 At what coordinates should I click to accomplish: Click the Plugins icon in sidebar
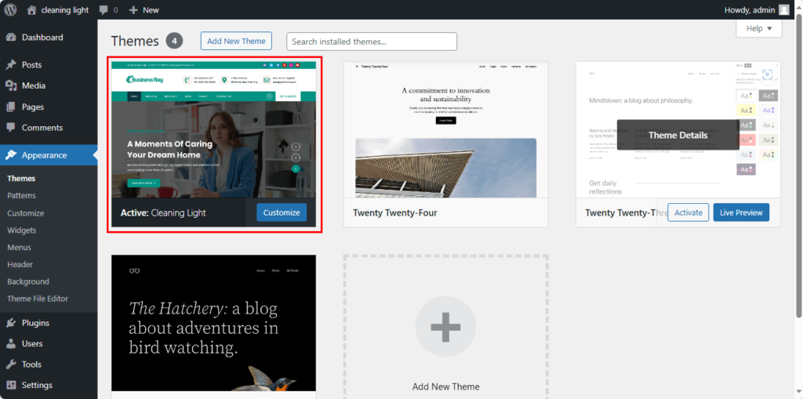pyautogui.click(x=11, y=323)
